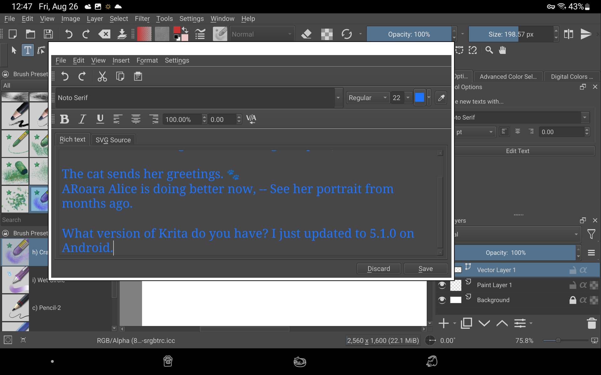Toggle bold formatting in text editor
The height and width of the screenshot is (375, 601).
(64, 119)
